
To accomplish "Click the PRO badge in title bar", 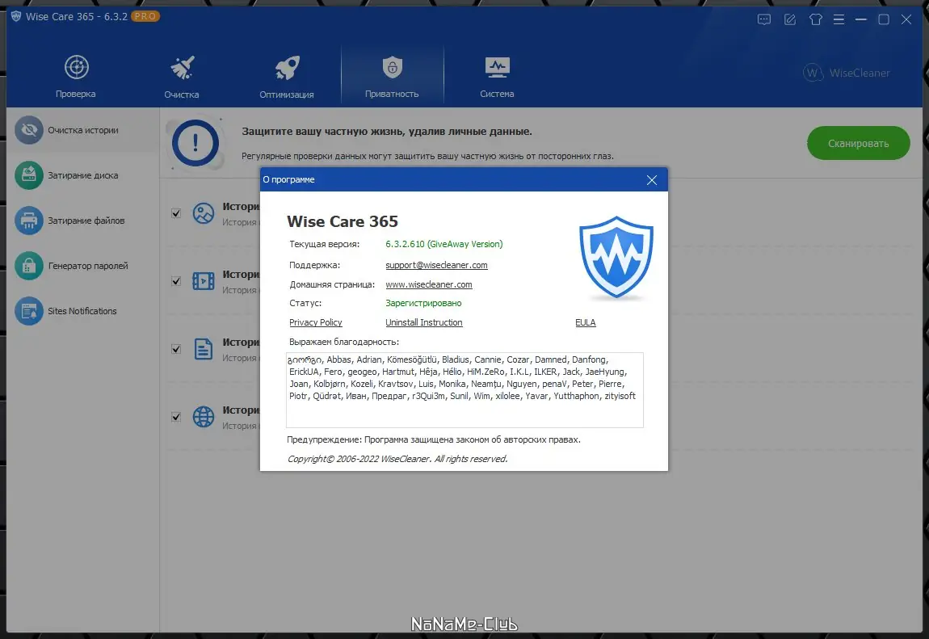I will pyautogui.click(x=145, y=17).
